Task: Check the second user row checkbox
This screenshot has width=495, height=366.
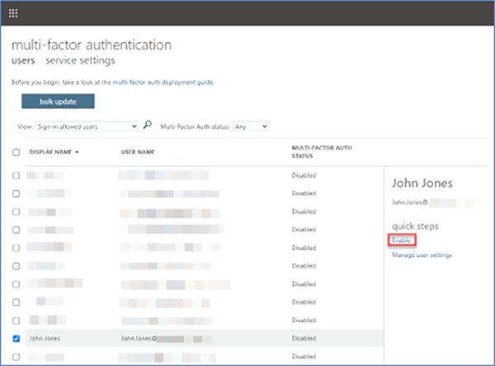Action: tap(16, 193)
